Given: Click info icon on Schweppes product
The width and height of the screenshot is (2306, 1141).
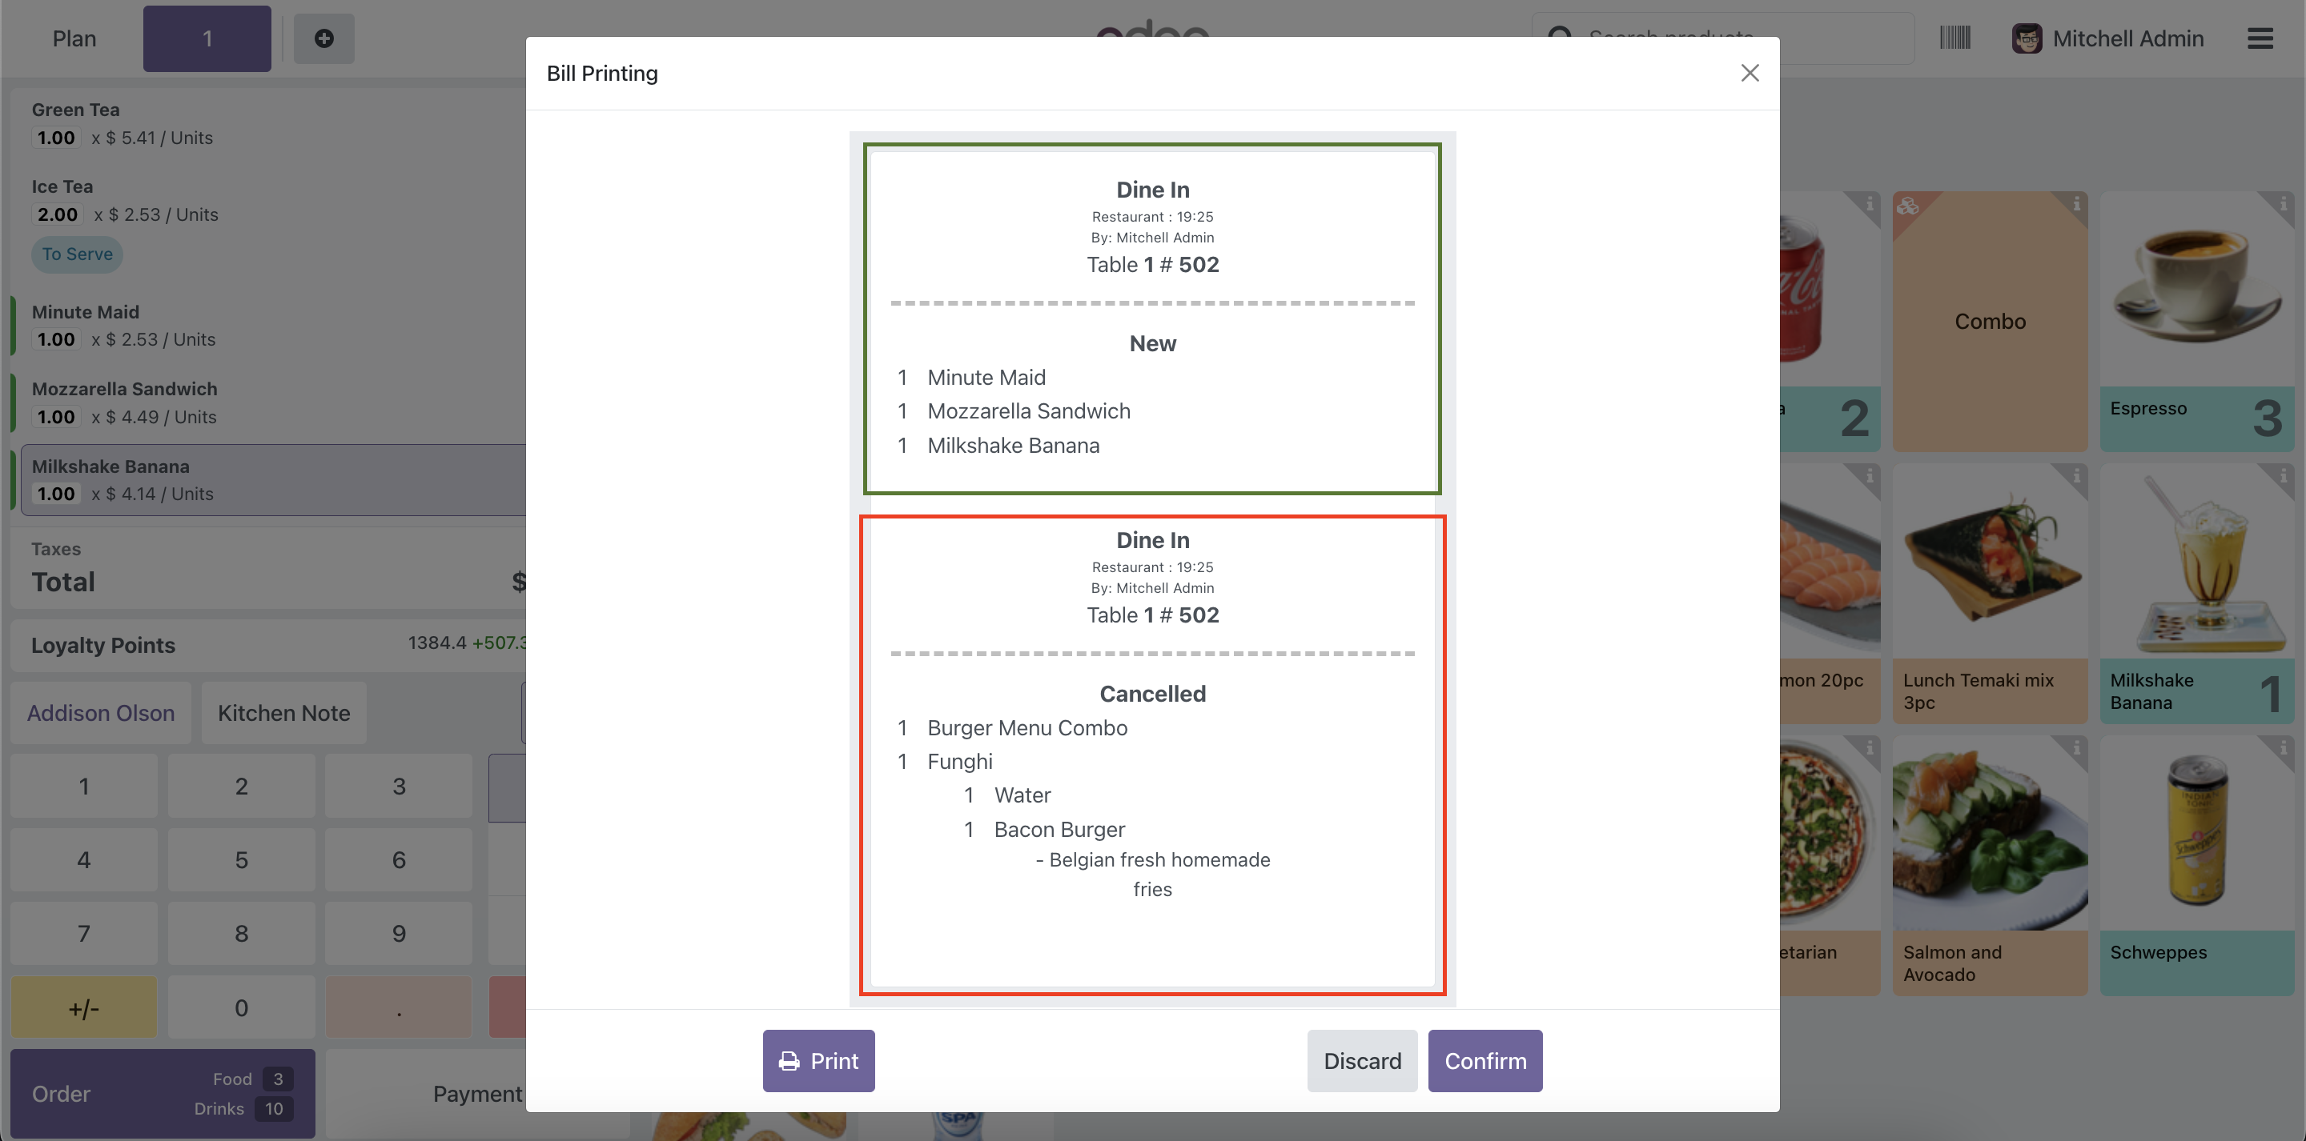Looking at the screenshot, I should [2283, 748].
